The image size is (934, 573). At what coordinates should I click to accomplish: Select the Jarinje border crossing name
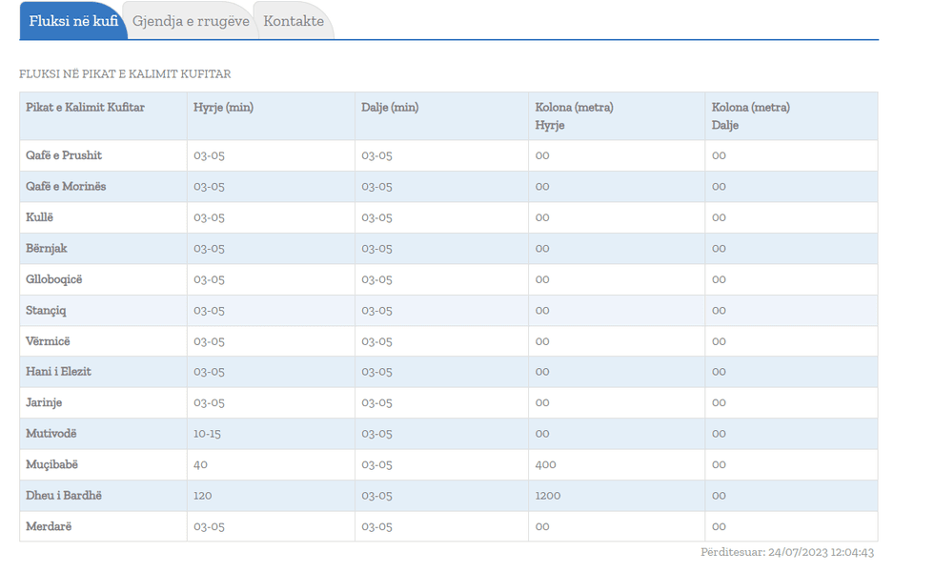tap(44, 402)
